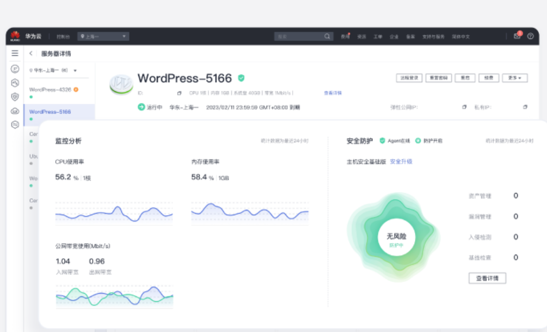Screen dimensions: 547x332
Task: Open the hexagon icon in left sidebar
Action: (15, 83)
